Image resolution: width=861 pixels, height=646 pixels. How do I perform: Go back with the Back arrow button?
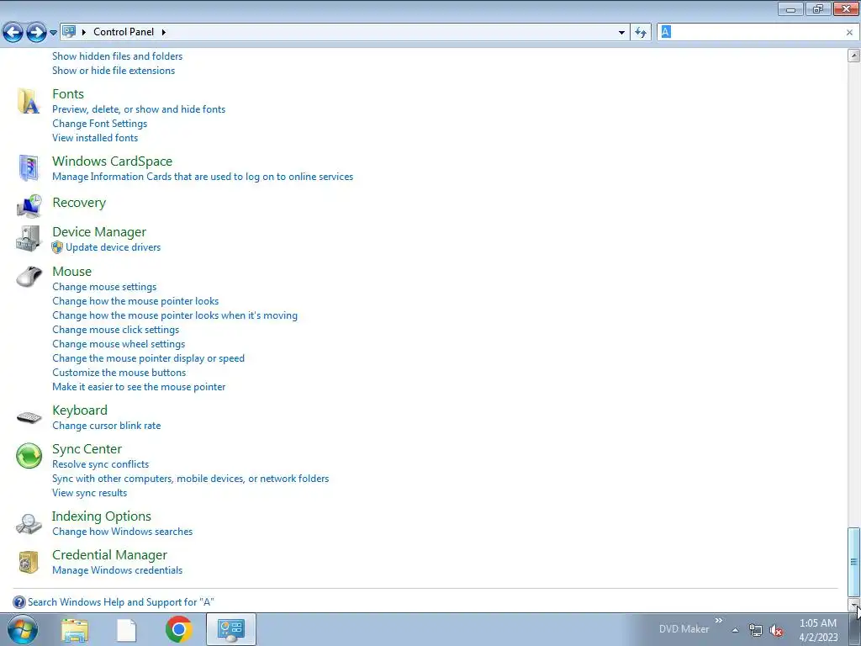pyautogui.click(x=13, y=33)
